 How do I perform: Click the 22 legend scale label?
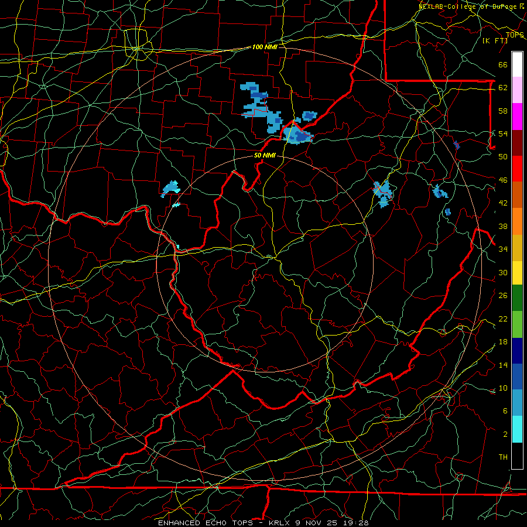pos(503,319)
